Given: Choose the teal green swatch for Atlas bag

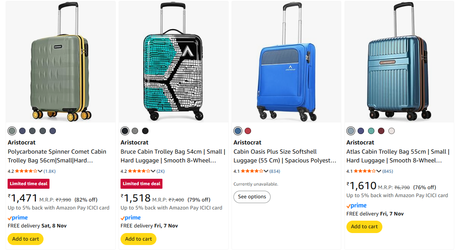Looking at the screenshot, I should point(371,131).
